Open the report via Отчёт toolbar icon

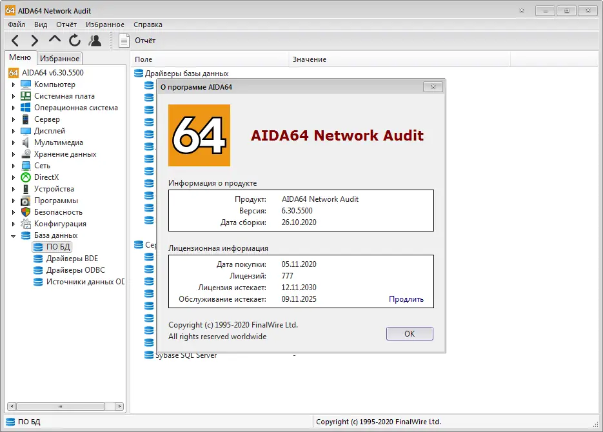point(124,41)
